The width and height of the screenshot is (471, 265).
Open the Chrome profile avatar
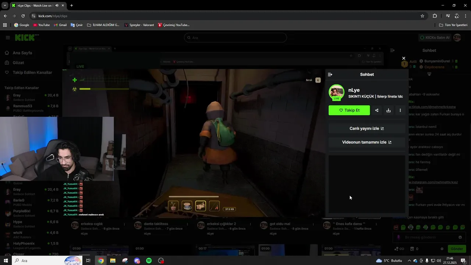click(x=457, y=16)
